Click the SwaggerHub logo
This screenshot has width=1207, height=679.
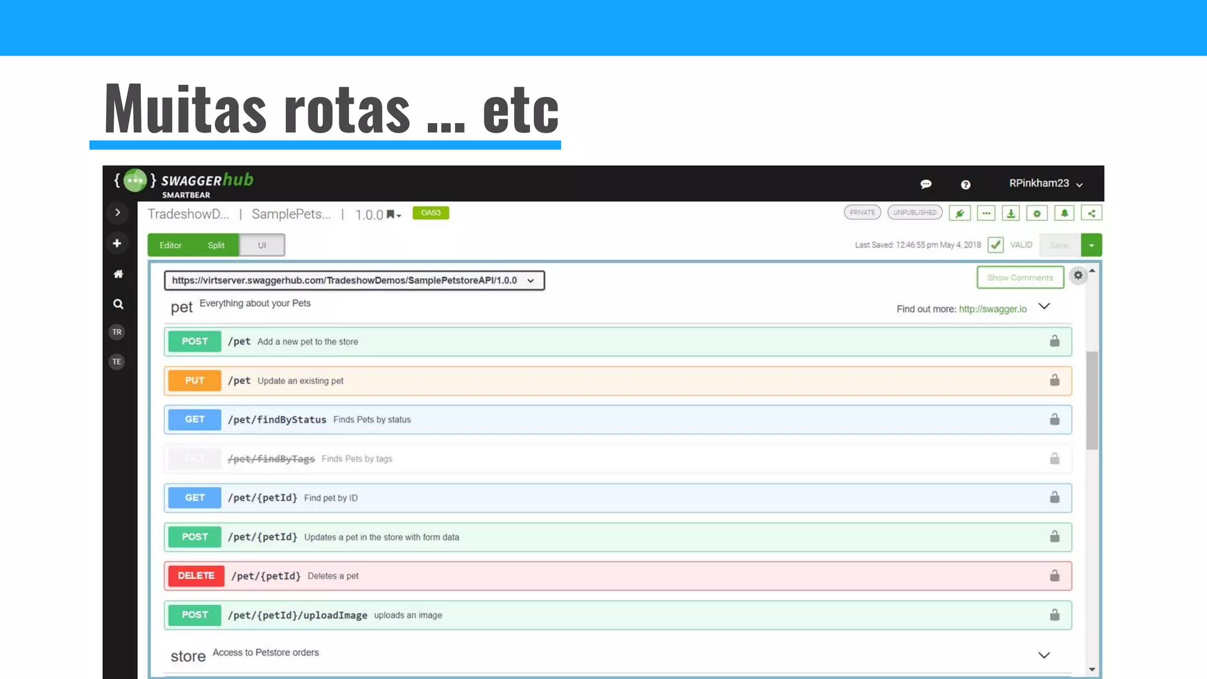183,184
